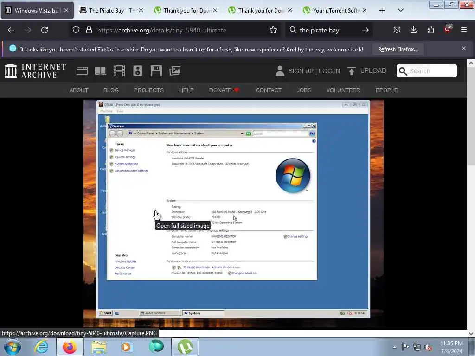Viewport: 475px width, 356px height.
Task: Click the LOG IN link
Action: [x=329, y=71]
